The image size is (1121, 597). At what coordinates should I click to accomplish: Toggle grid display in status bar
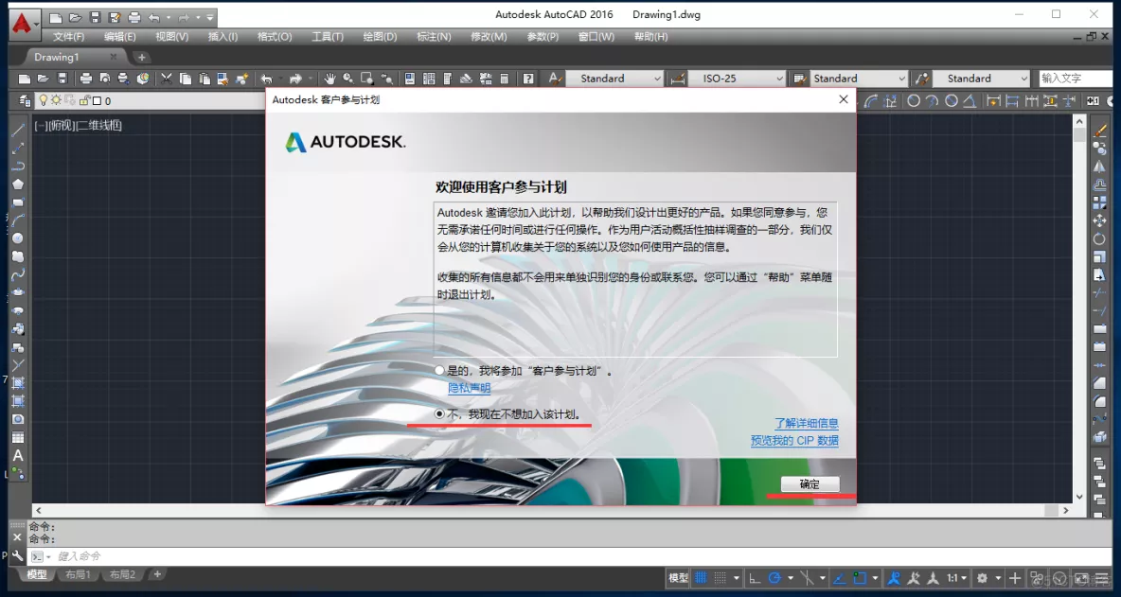pyautogui.click(x=702, y=578)
